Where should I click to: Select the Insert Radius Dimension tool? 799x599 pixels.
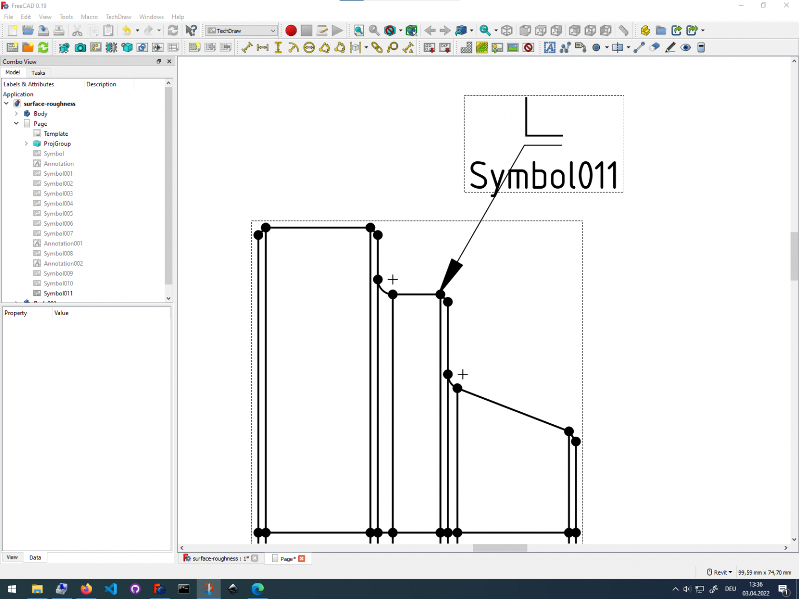(x=294, y=47)
